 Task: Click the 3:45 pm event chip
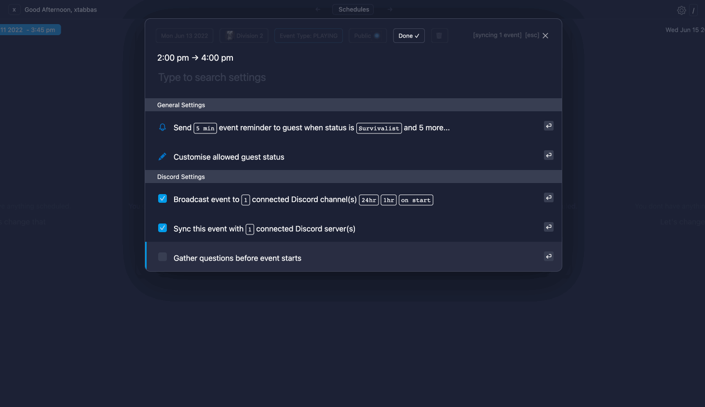click(x=30, y=30)
